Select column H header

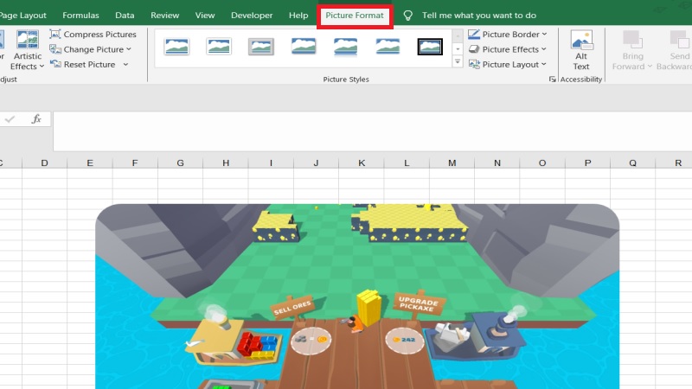(226, 163)
